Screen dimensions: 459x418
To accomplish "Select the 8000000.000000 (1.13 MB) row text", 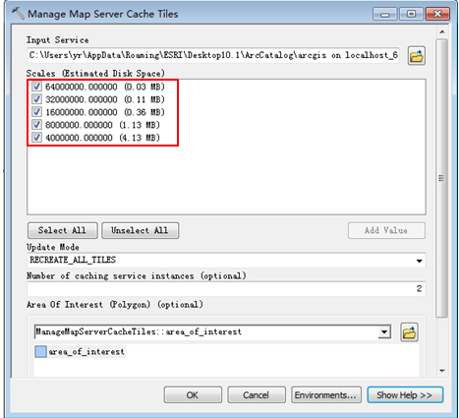I will [102, 125].
